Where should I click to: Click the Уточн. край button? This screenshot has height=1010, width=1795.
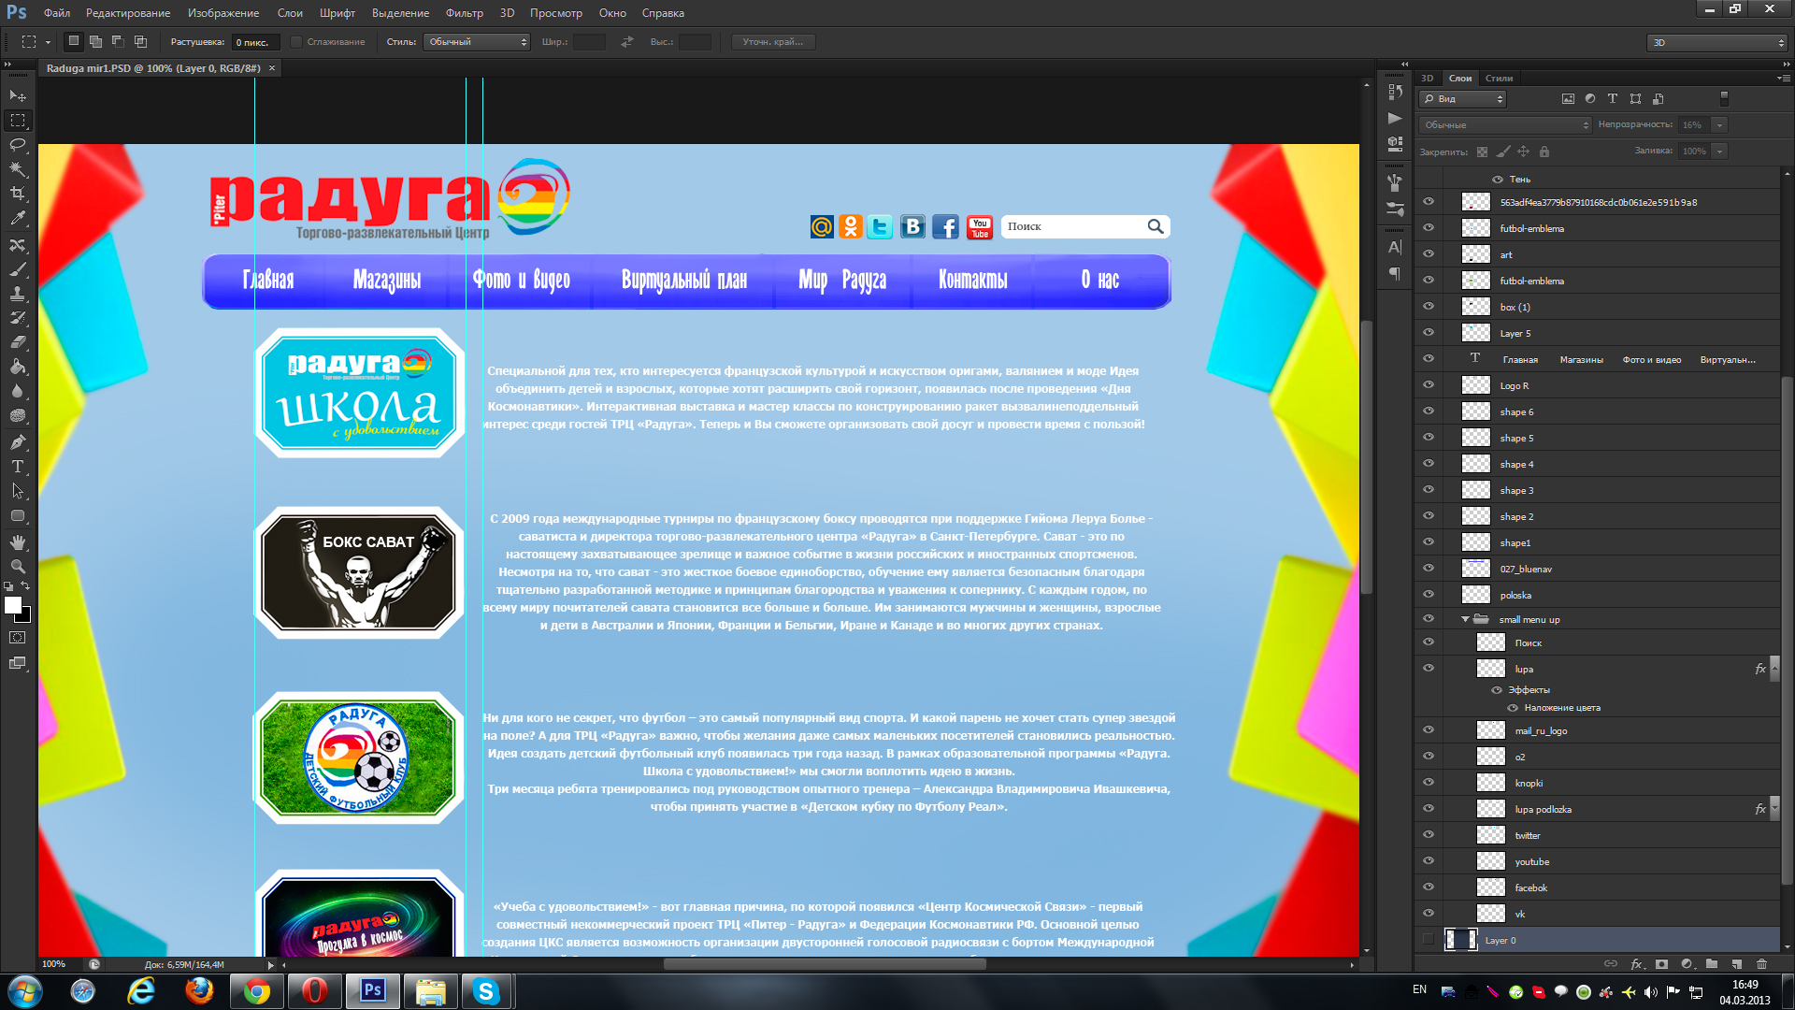point(772,42)
